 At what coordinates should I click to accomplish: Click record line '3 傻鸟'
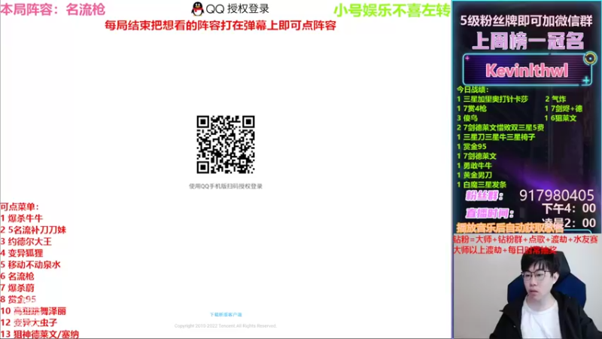pos(467,118)
